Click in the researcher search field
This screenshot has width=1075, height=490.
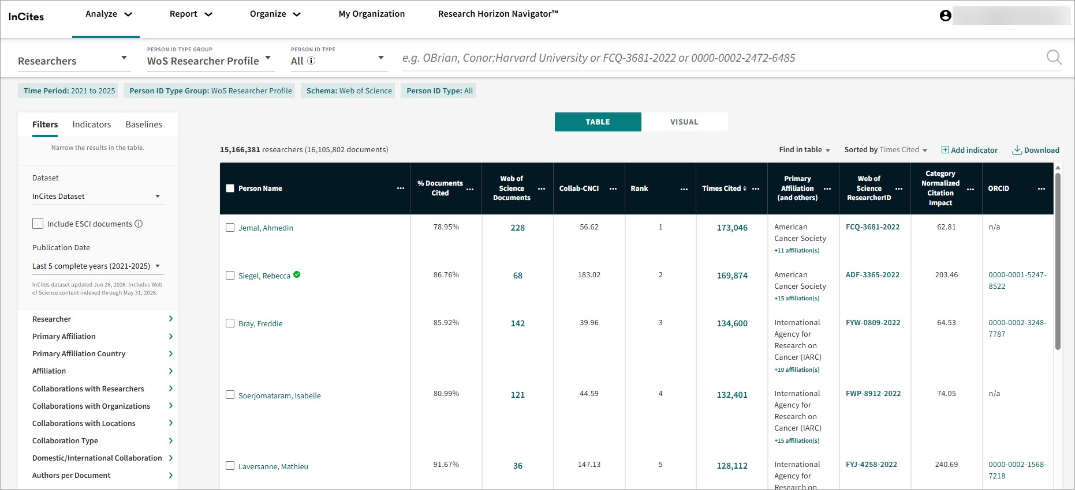722,58
